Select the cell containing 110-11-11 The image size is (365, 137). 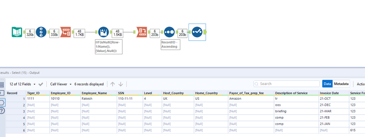tap(130, 98)
